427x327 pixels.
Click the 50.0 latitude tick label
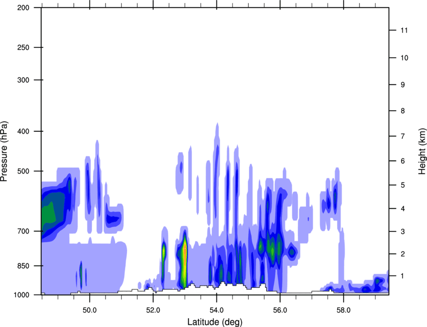coord(89,310)
